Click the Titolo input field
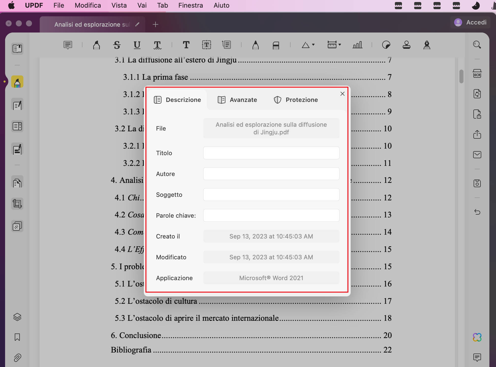 click(x=271, y=153)
